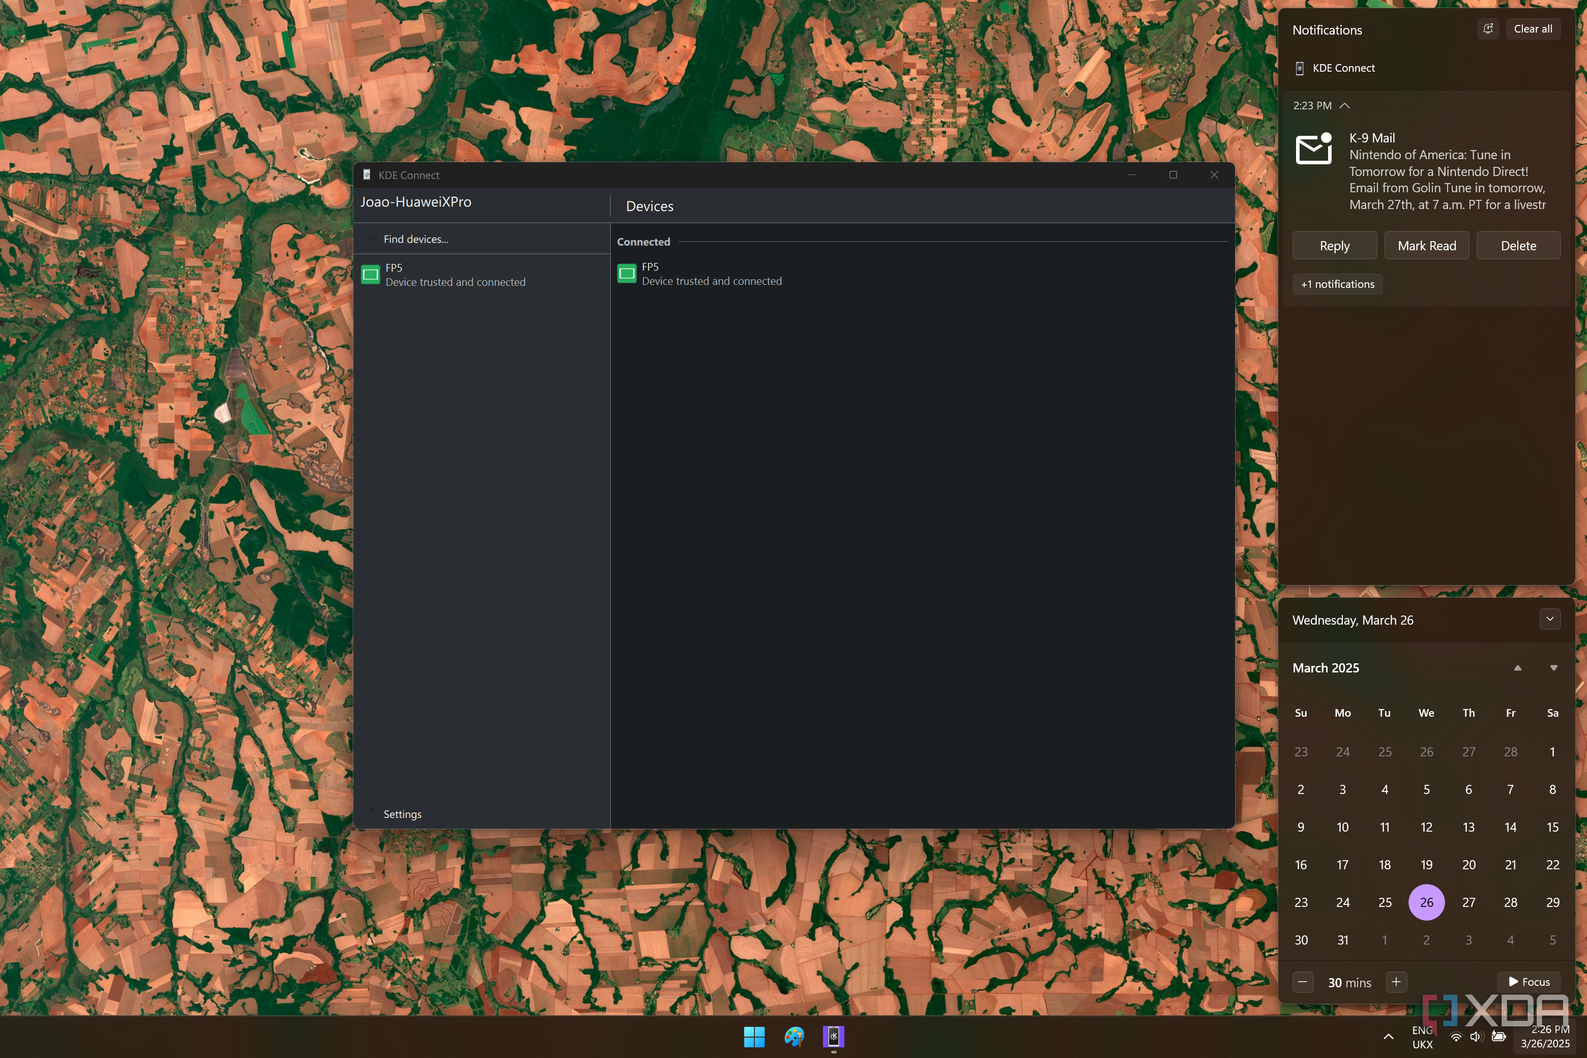The width and height of the screenshot is (1587, 1058).
Task: Reply to the K-9 Mail notification
Action: tap(1334, 246)
